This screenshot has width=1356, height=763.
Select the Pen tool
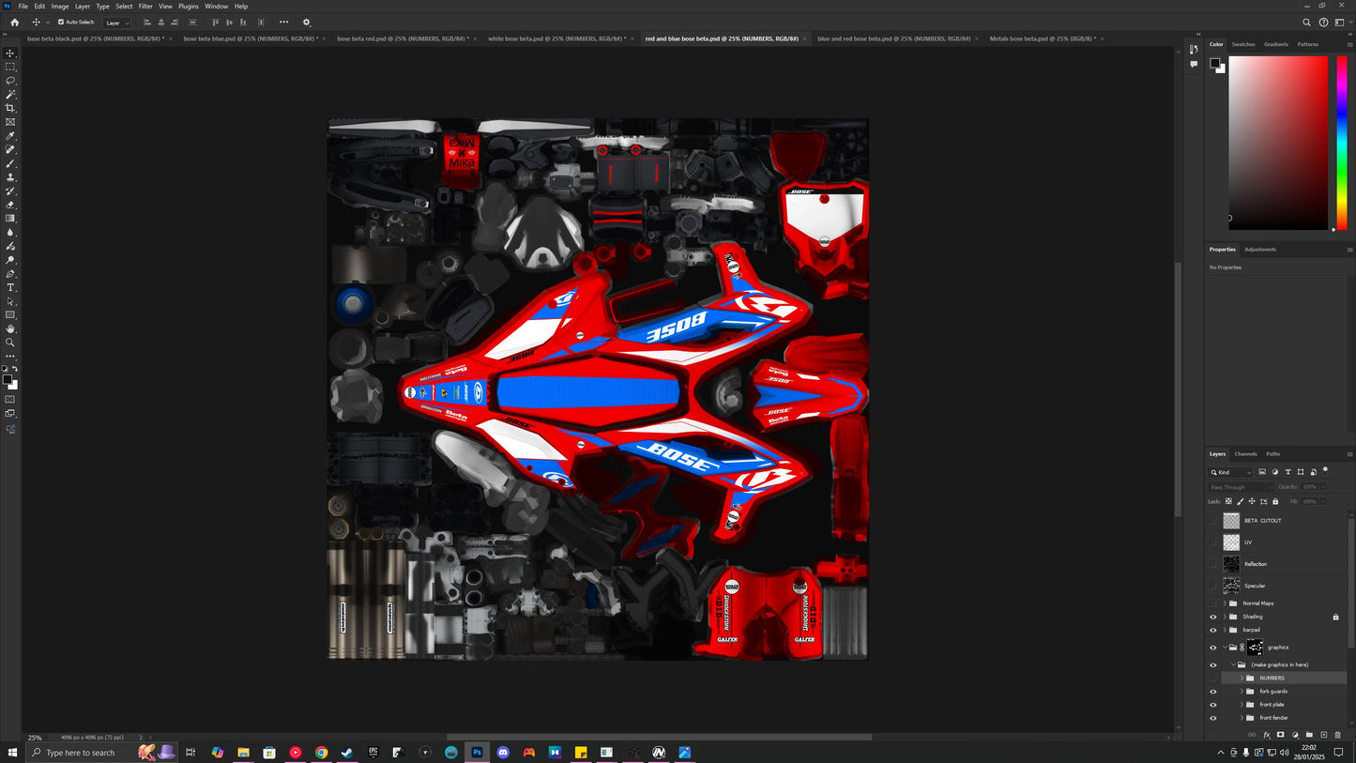tap(10, 274)
